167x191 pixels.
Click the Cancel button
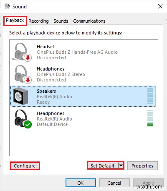click(114, 183)
